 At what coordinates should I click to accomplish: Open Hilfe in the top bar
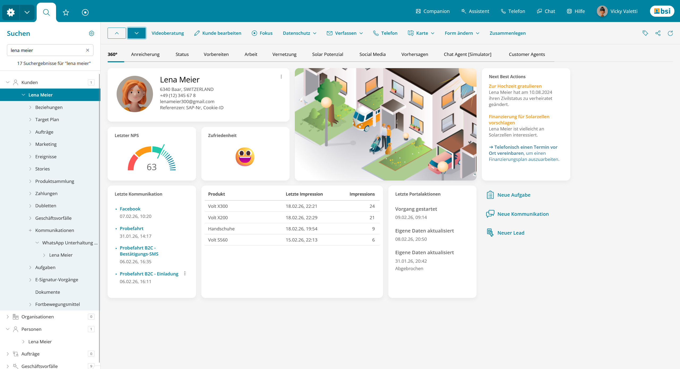576,11
